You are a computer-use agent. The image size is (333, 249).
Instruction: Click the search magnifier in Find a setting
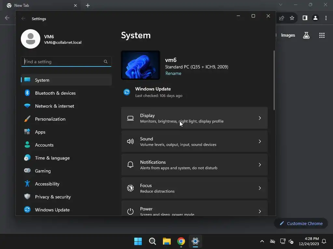[106, 62]
